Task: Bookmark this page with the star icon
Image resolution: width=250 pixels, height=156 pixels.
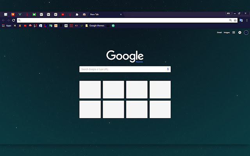Action: (235, 20)
